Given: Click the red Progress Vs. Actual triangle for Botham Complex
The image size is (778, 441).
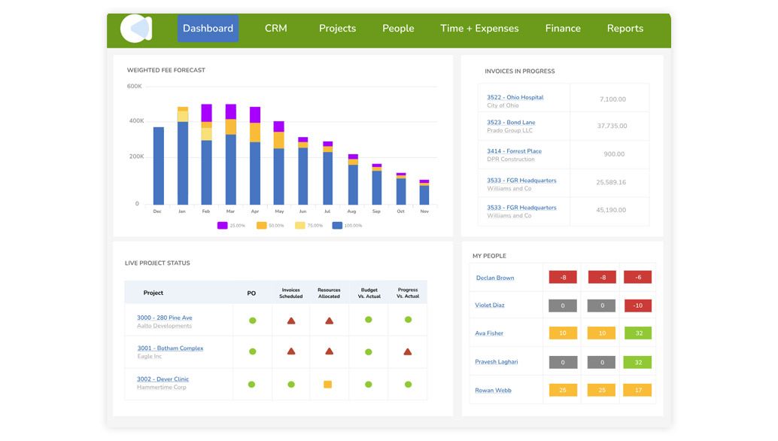Looking at the screenshot, I should pyautogui.click(x=407, y=350).
